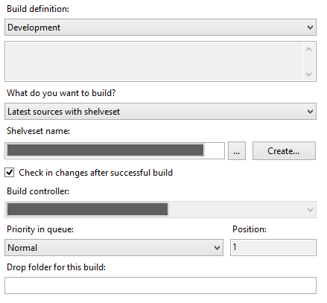The width and height of the screenshot is (327, 303).
Task: Click the description box's scroll up arrow
Action: tap(308, 49)
